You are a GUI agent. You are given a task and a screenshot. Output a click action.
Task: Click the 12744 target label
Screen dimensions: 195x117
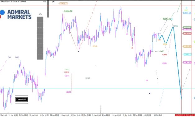click(x=176, y=26)
